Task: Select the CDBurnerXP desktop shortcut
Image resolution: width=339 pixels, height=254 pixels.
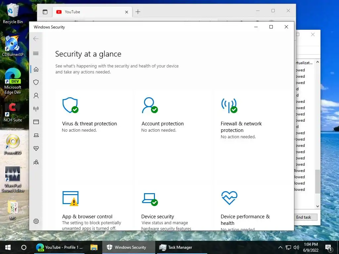Action: [13, 46]
